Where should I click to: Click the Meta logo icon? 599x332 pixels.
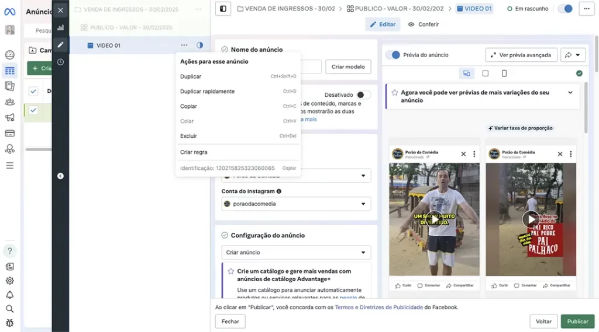click(x=9, y=12)
